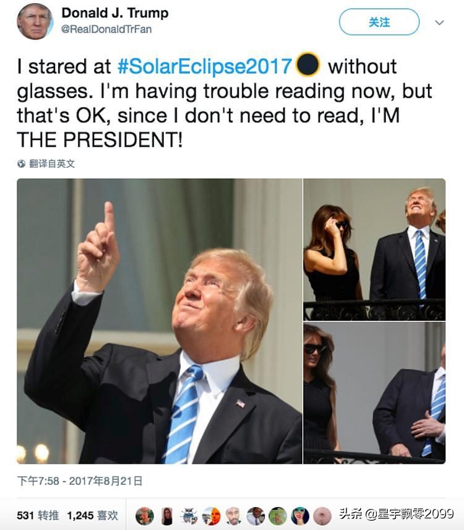Click the globe icon beside the translation note
Viewport: 464px width, 530px height.
21,164
